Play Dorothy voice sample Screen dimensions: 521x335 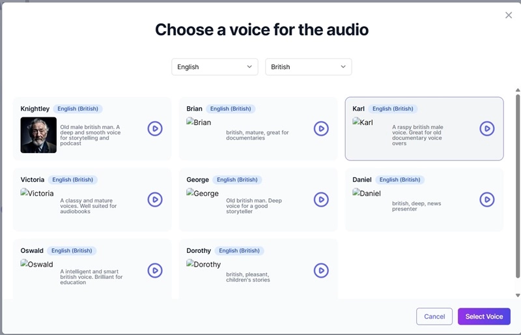[321, 270]
